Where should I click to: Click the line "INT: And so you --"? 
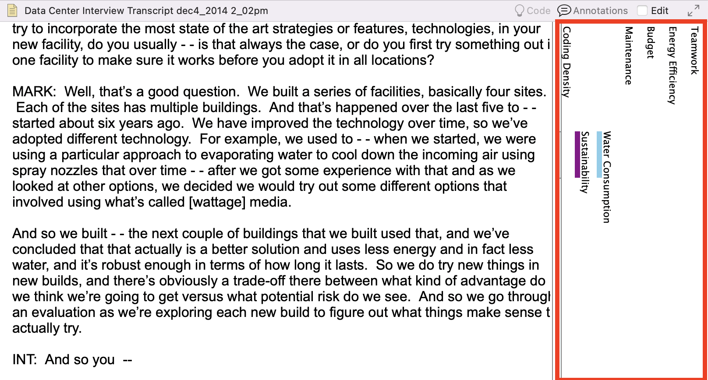pos(72,359)
